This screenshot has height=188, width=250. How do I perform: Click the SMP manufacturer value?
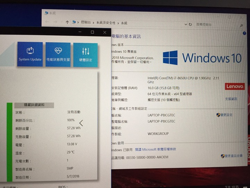[70, 169]
